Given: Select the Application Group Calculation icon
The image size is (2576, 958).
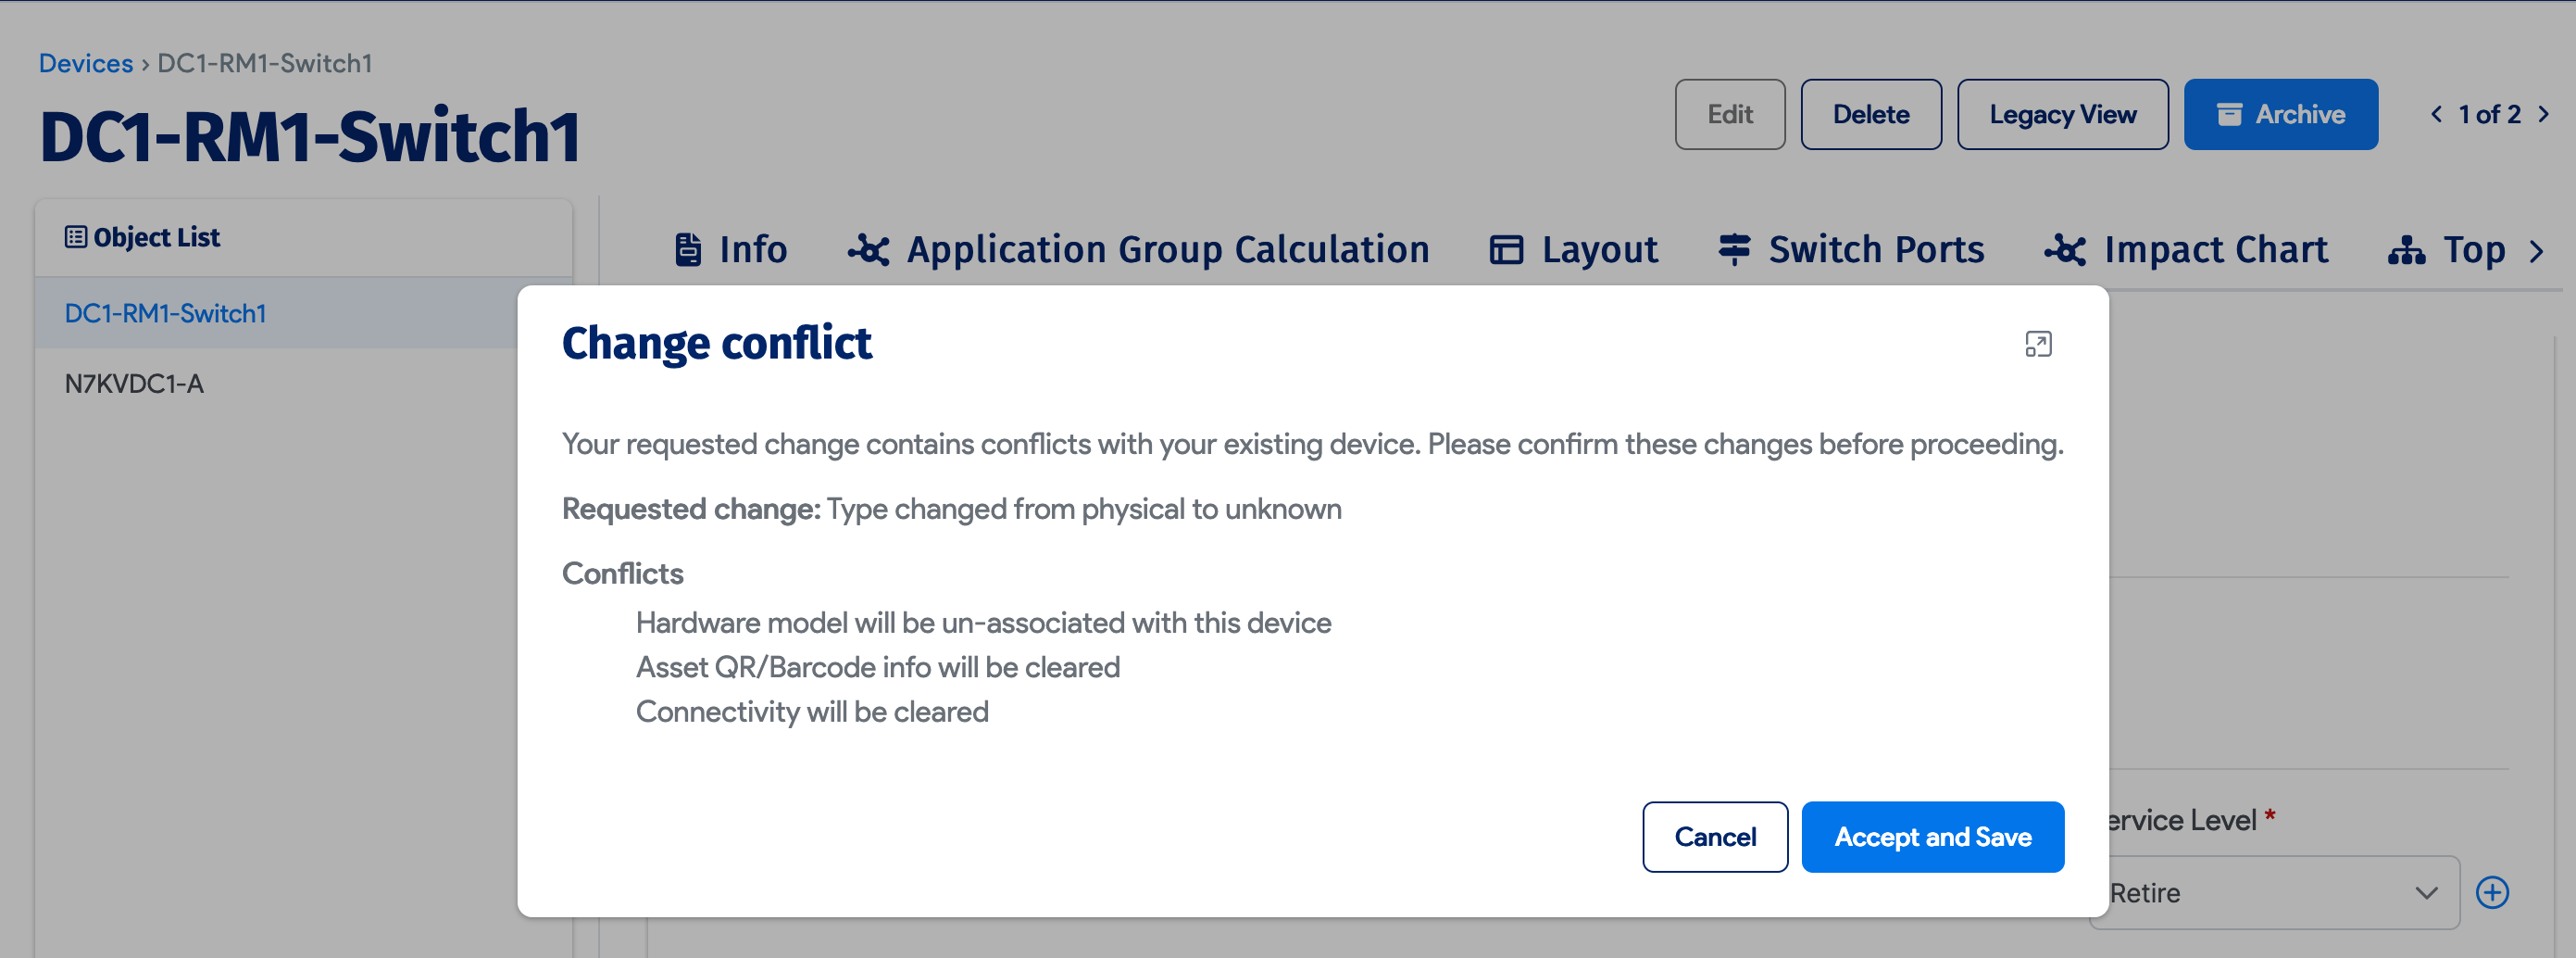Looking at the screenshot, I should tap(868, 250).
